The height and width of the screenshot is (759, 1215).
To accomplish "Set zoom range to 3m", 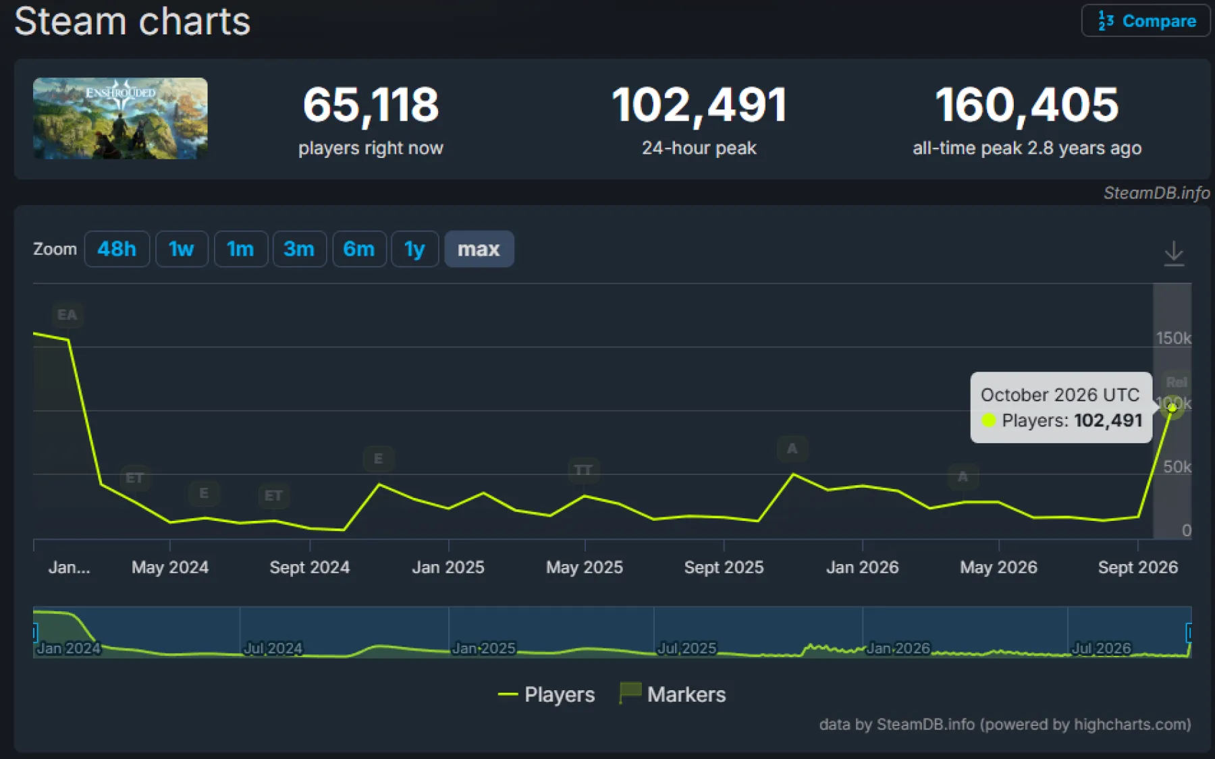I will pos(299,249).
